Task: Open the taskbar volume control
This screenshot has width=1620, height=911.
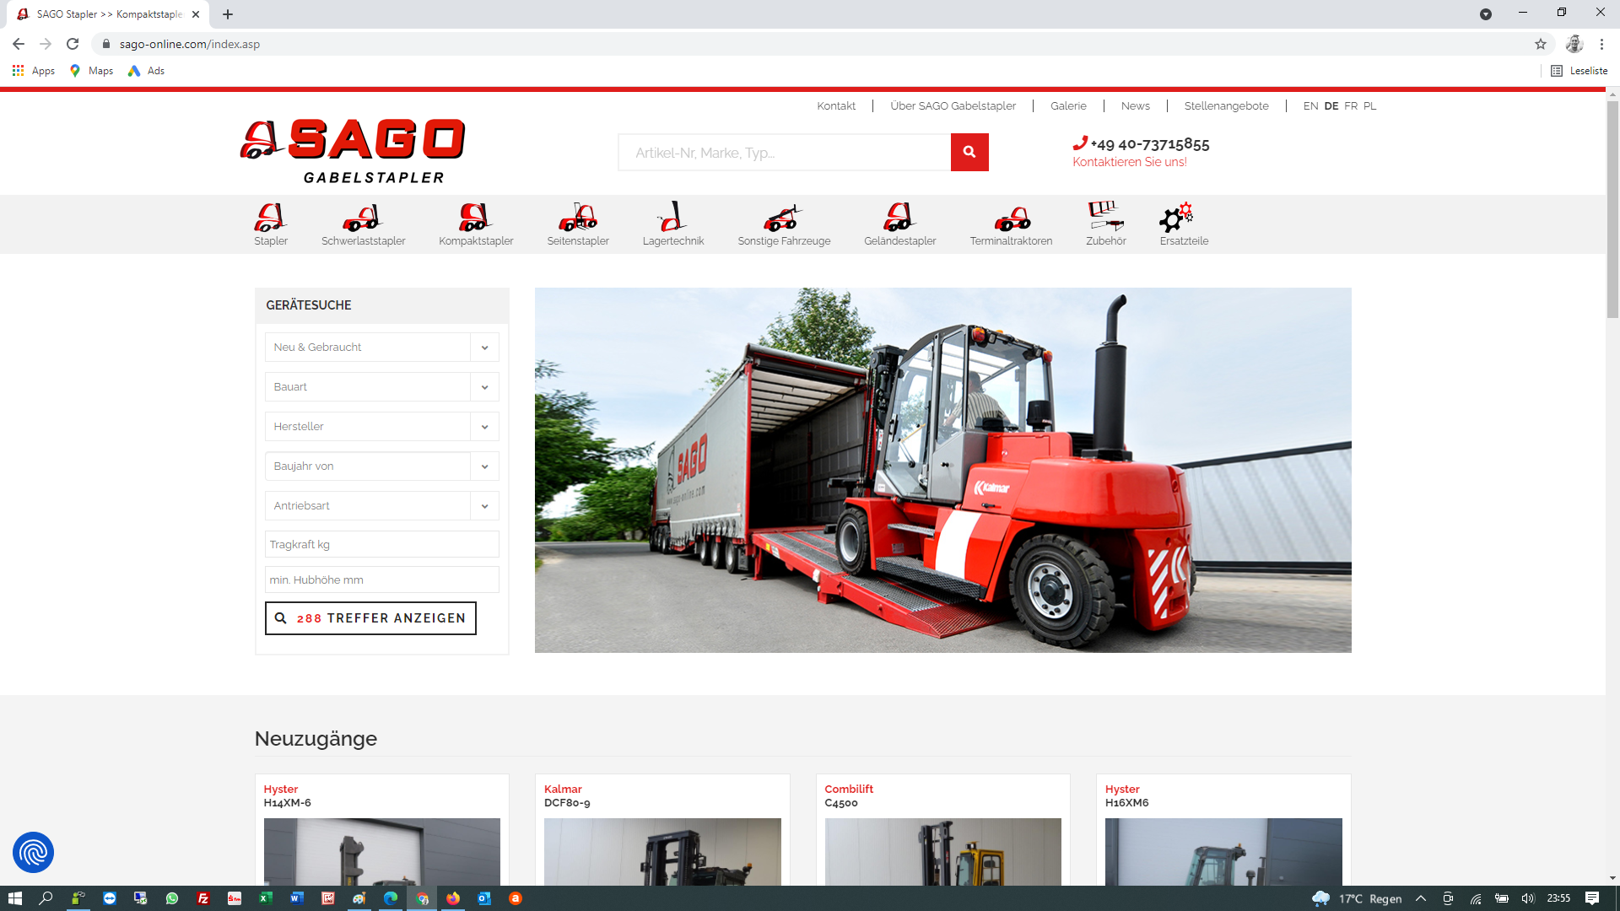Action: click(1528, 898)
